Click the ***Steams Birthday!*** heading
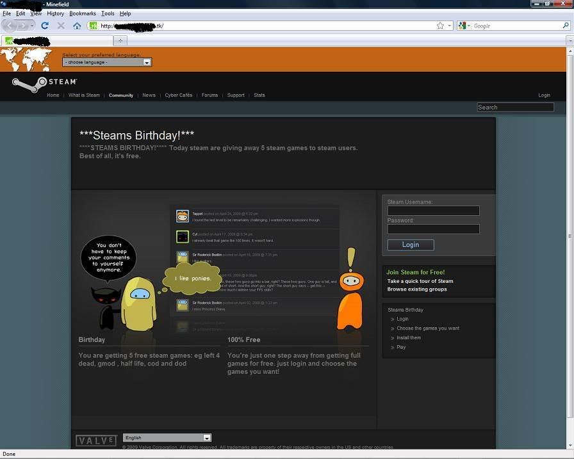574x459 pixels. tap(136, 135)
